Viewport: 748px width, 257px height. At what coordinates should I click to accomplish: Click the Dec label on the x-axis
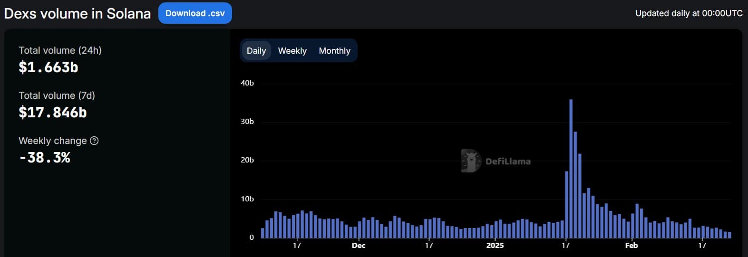(359, 245)
